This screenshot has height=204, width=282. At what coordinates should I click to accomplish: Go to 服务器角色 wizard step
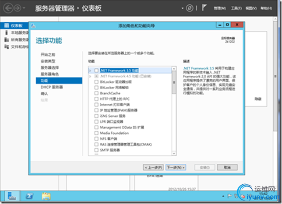pyautogui.click(x=49, y=74)
